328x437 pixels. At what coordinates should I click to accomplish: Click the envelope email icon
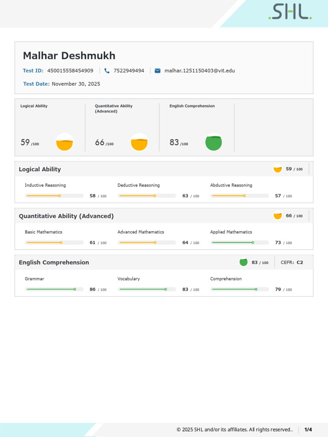pos(158,71)
